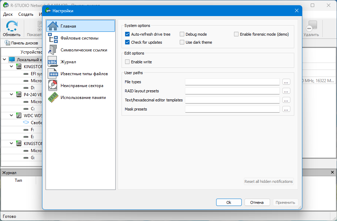The width and height of the screenshot is (337, 221).
Task: Open the Неисправные сектора disk icon
Action: tap(53, 86)
